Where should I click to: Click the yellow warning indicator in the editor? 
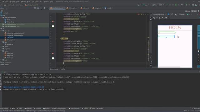click(x=142, y=14)
